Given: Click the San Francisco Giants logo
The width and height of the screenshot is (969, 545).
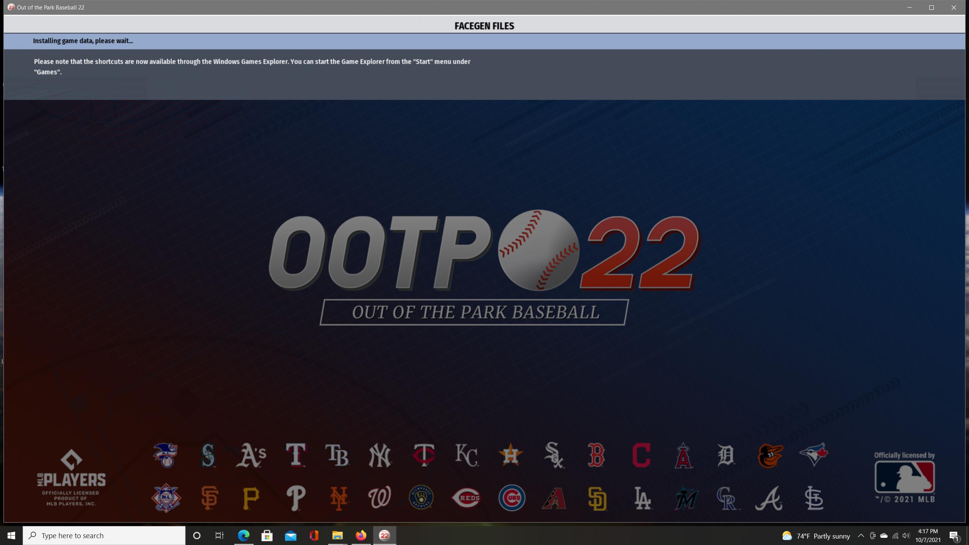Looking at the screenshot, I should (x=209, y=498).
